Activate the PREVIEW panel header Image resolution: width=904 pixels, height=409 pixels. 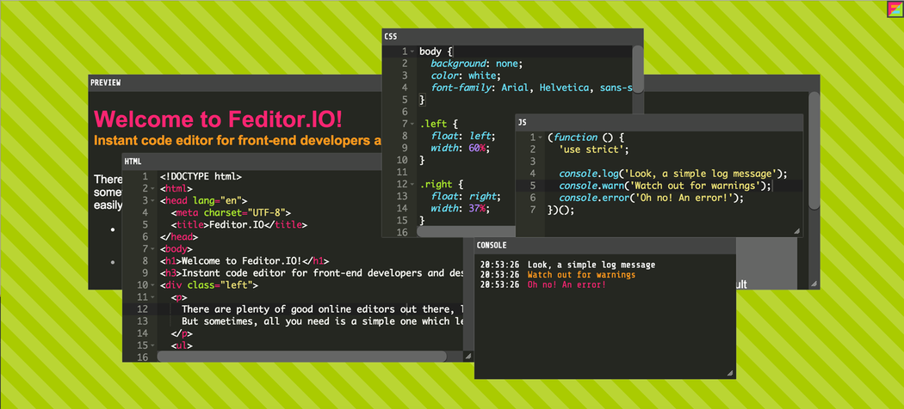tap(232, 82)
